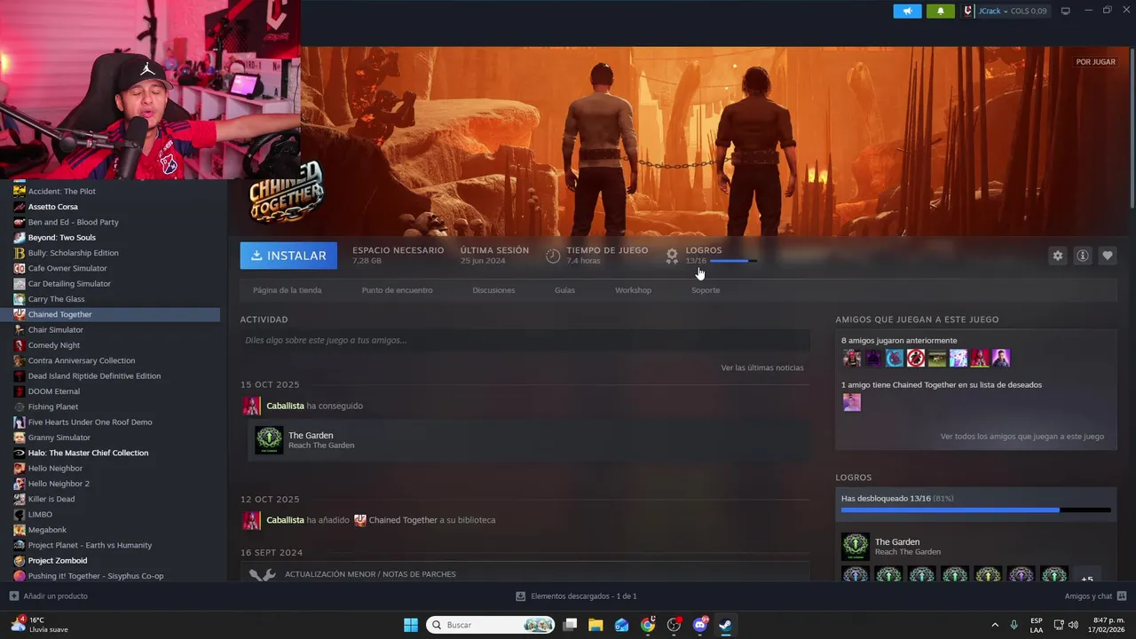The image size is (1136, 639).
Task: Open the Punto de encuentro tab
Action: click(x=397, y=290)
